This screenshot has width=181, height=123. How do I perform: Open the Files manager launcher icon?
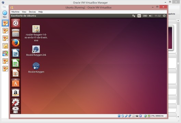click(x=16, y=33)
